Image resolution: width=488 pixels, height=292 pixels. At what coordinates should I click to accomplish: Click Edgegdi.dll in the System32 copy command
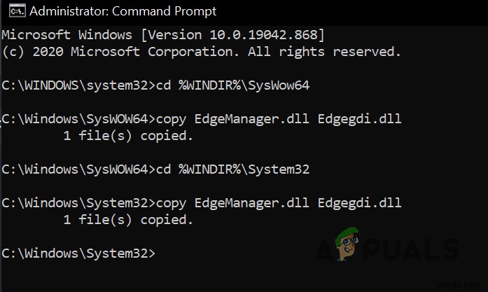[360, 203]
